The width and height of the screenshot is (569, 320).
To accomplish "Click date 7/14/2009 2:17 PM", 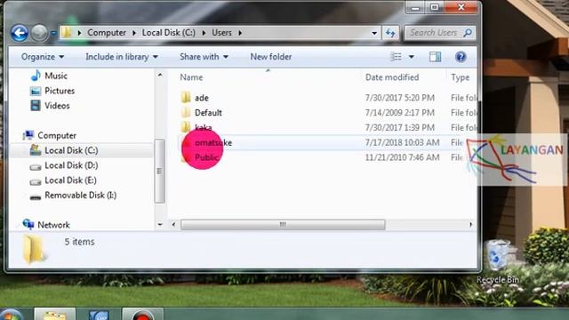I will pyautogui.click(x=400, y=113).
